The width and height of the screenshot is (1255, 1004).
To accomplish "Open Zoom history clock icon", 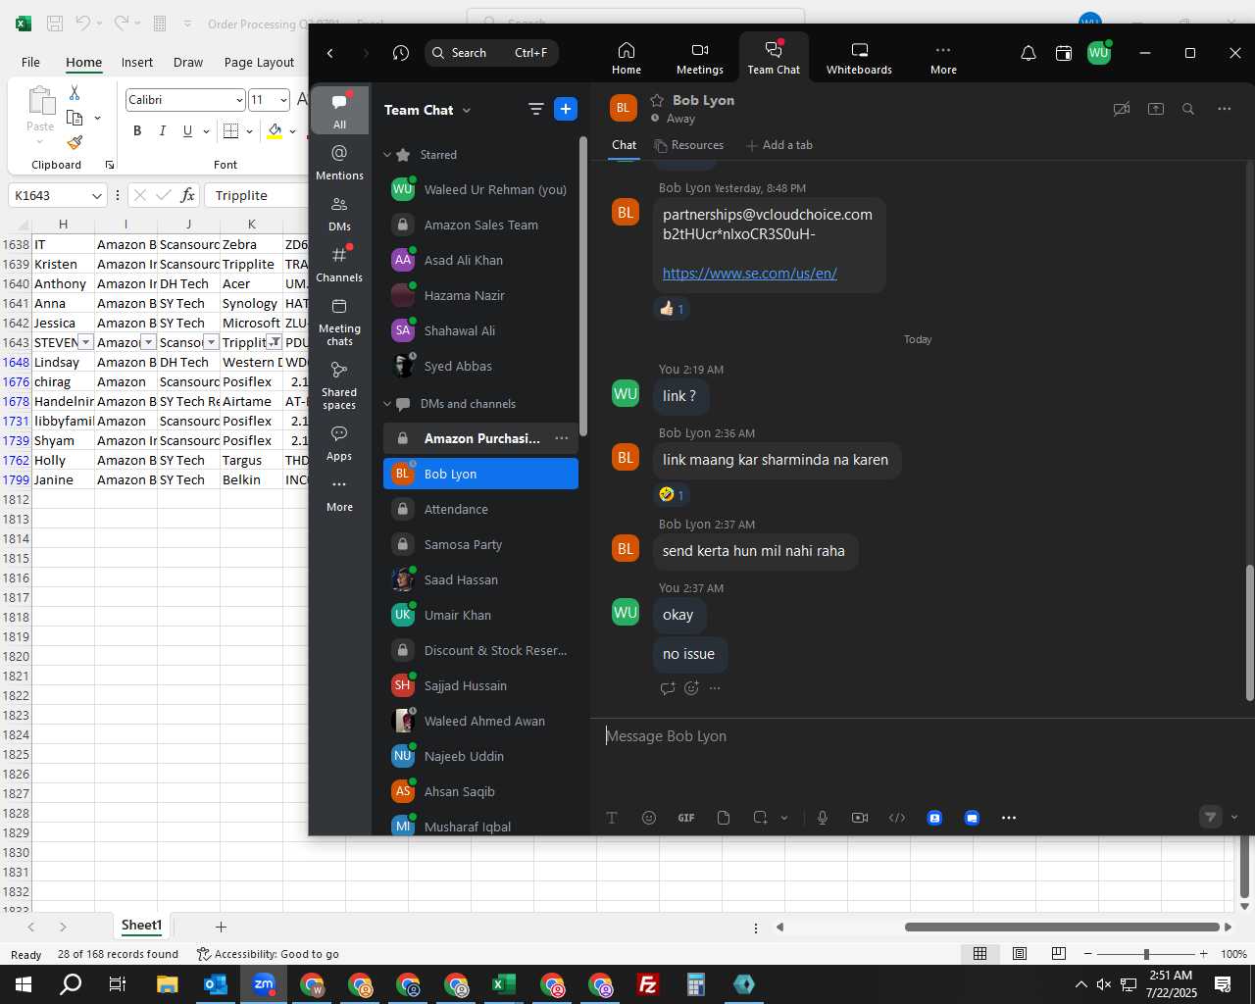I will 401,53.
